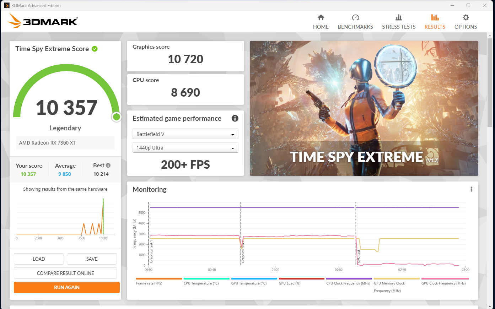Viewport: 495px width, 309px height.
Task: Click the vertical scrollbar thumb
Action: (x=490, y=83)
